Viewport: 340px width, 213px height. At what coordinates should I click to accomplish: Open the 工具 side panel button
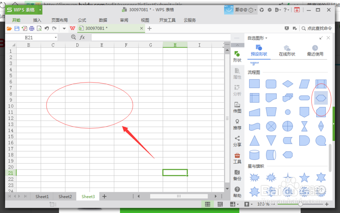click(237, 158)
